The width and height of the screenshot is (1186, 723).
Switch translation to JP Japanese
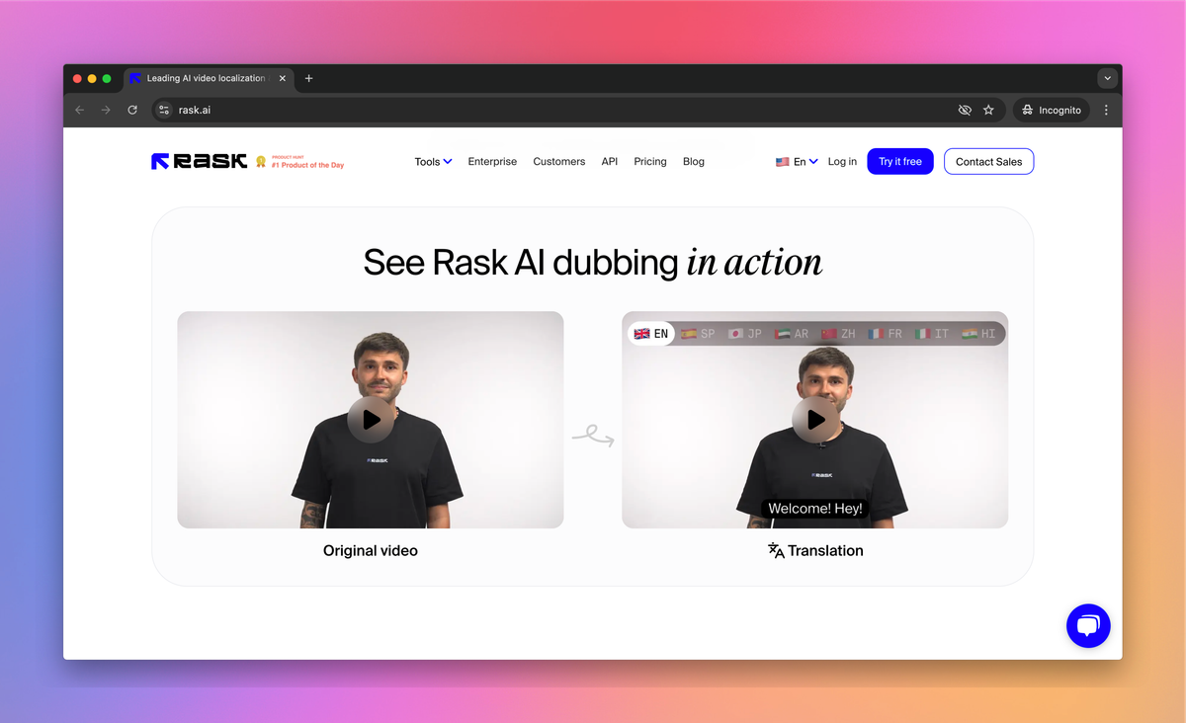745,334
